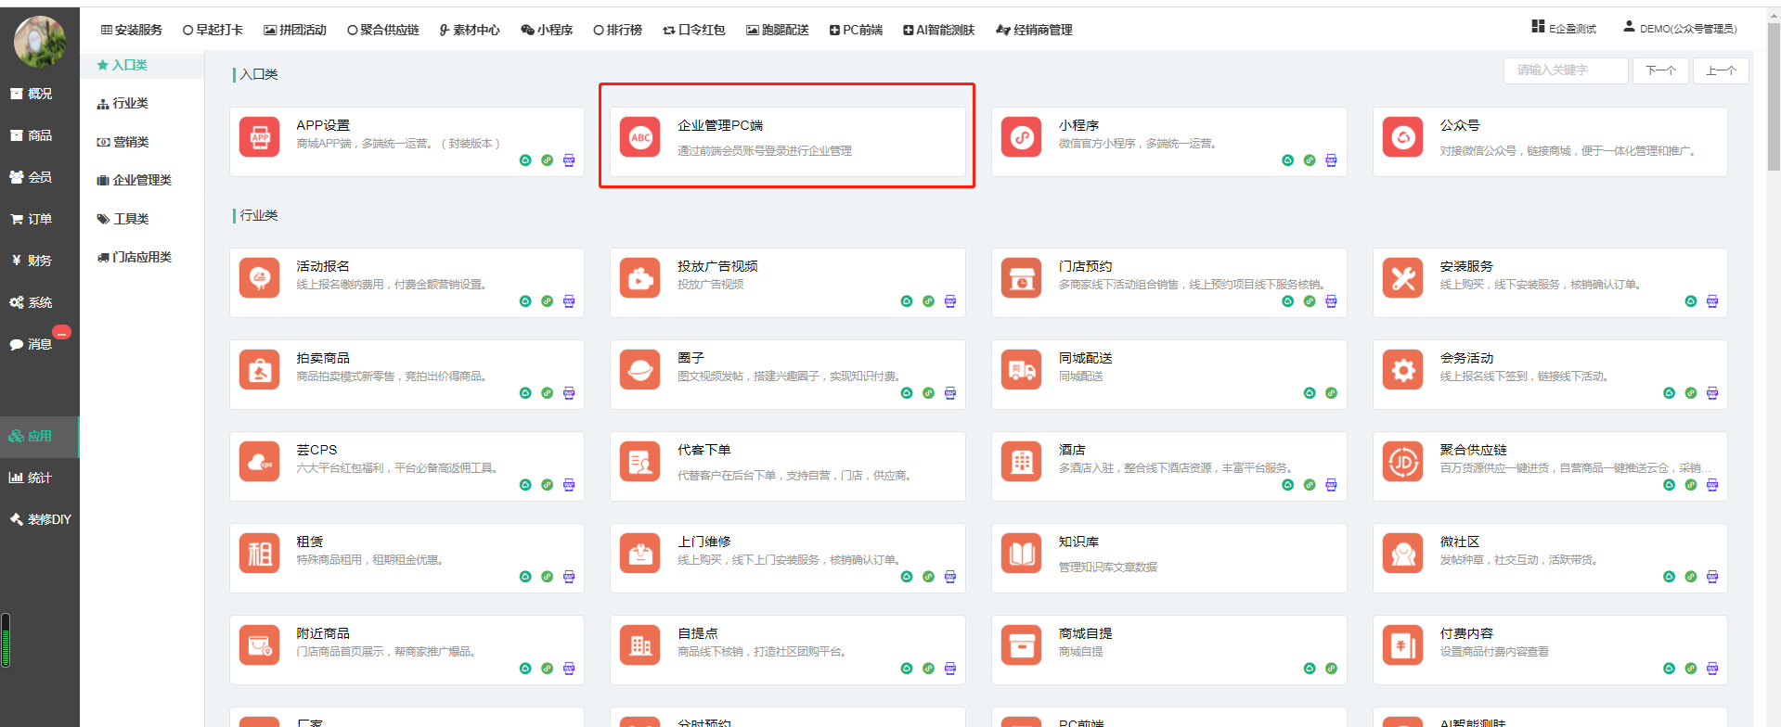Screen dimensions: 1781x727
Task: Expand the DEMO account user menu
Action: (1680, 29)
